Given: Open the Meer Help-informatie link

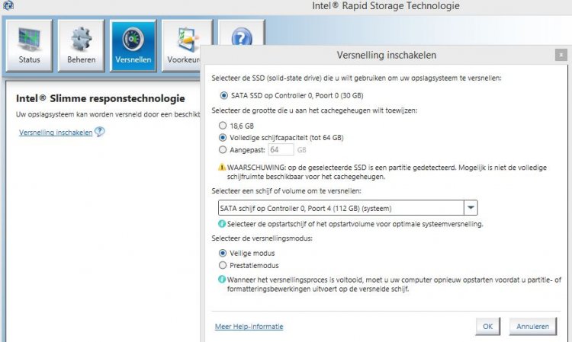Looking at the screenshot, I should pyautogui.click(x=249, y=327).
